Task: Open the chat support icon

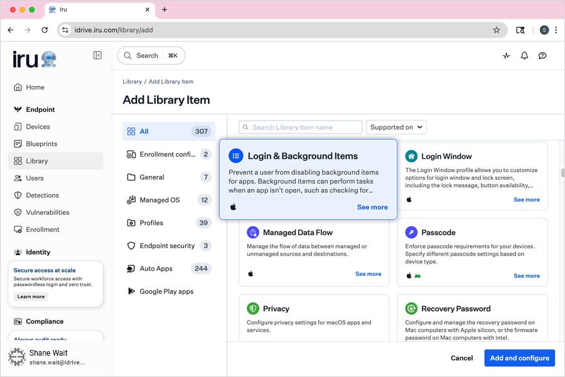Action: 542,55
